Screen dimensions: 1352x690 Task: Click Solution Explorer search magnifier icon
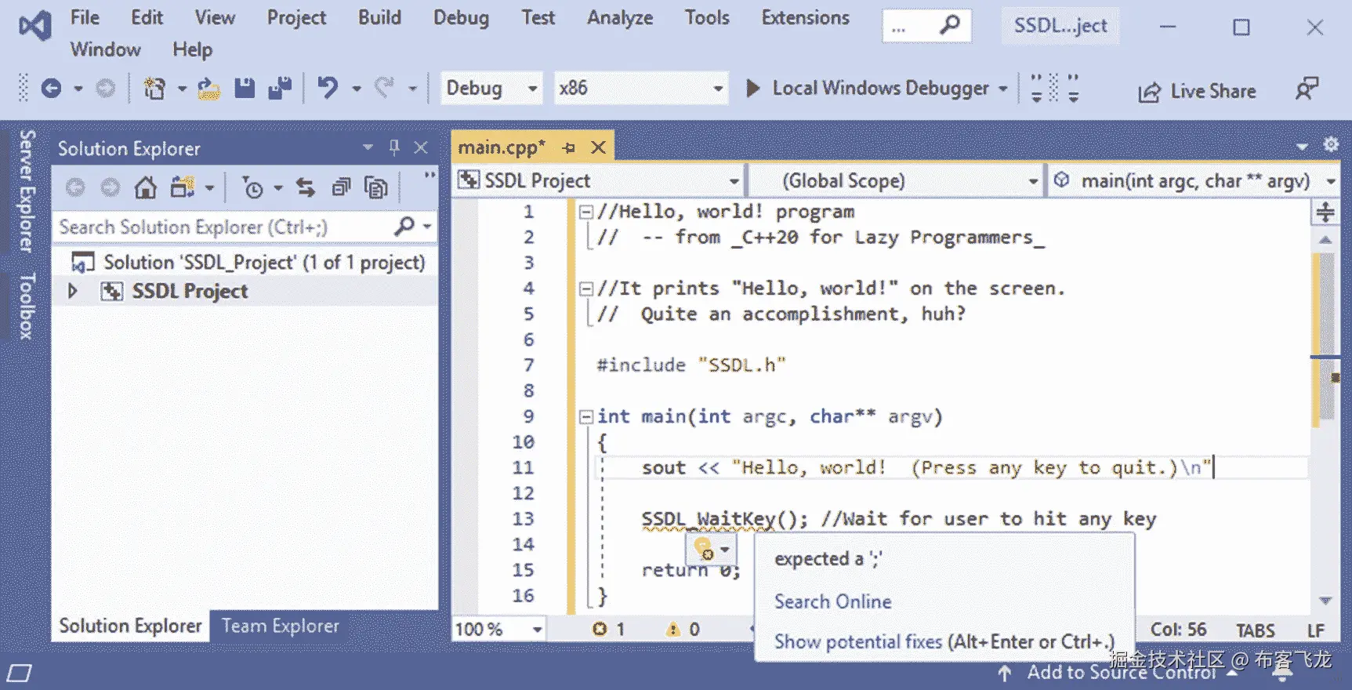404,227
